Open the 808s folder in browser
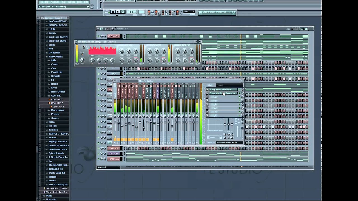This screenshot has height=201, width=358. [x=54, y=60]
